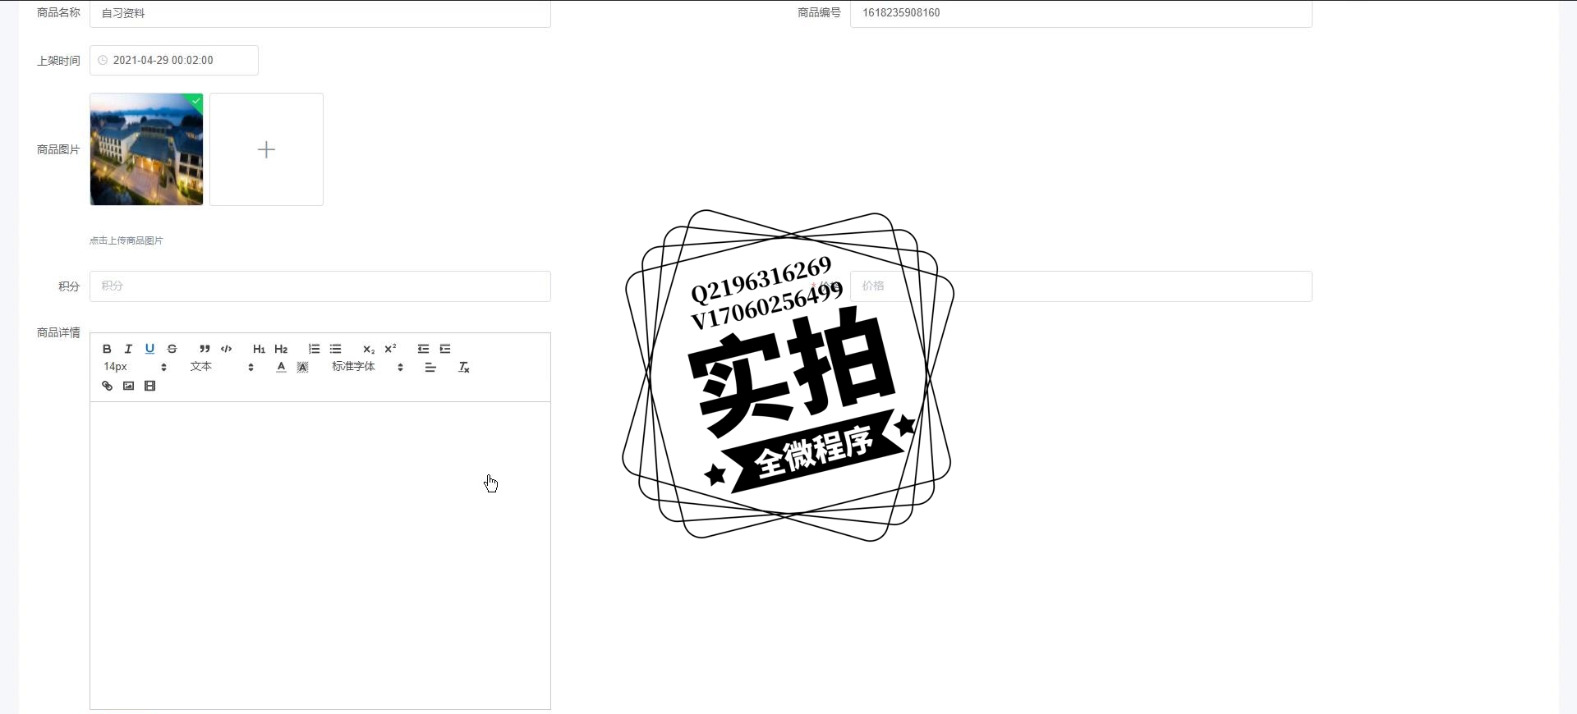This screenshot has width=1577, height=714.
Task: Toggle underline formatting in the editor
Action: [149, 349]
